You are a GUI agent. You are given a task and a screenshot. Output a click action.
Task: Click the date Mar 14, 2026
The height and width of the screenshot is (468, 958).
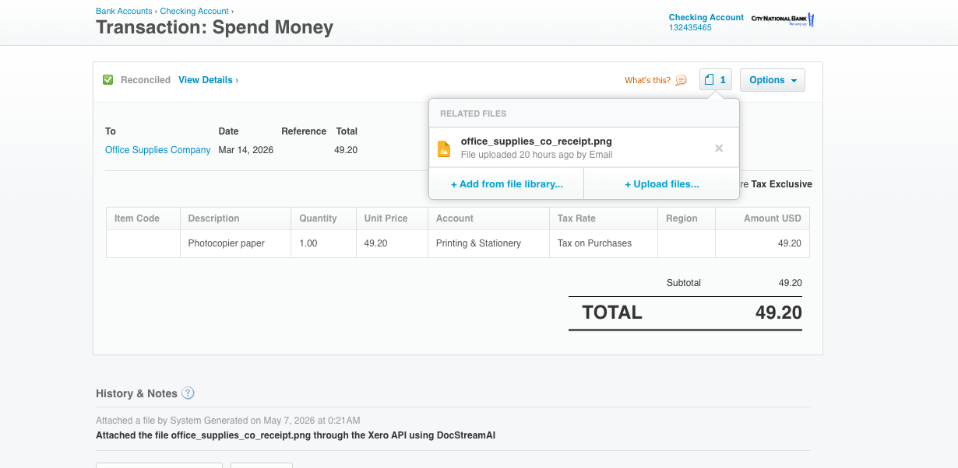tap(246, 150)
